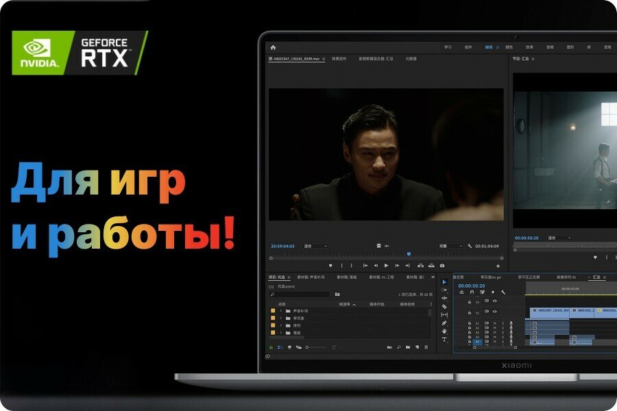Toggle V2 track output eye
617x411 pixels.
point(494,312)
